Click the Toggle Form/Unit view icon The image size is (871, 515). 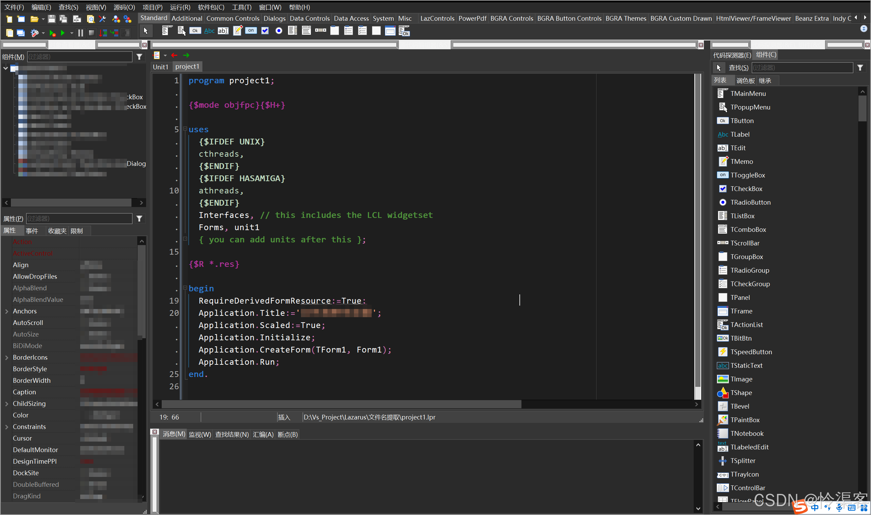77,19
